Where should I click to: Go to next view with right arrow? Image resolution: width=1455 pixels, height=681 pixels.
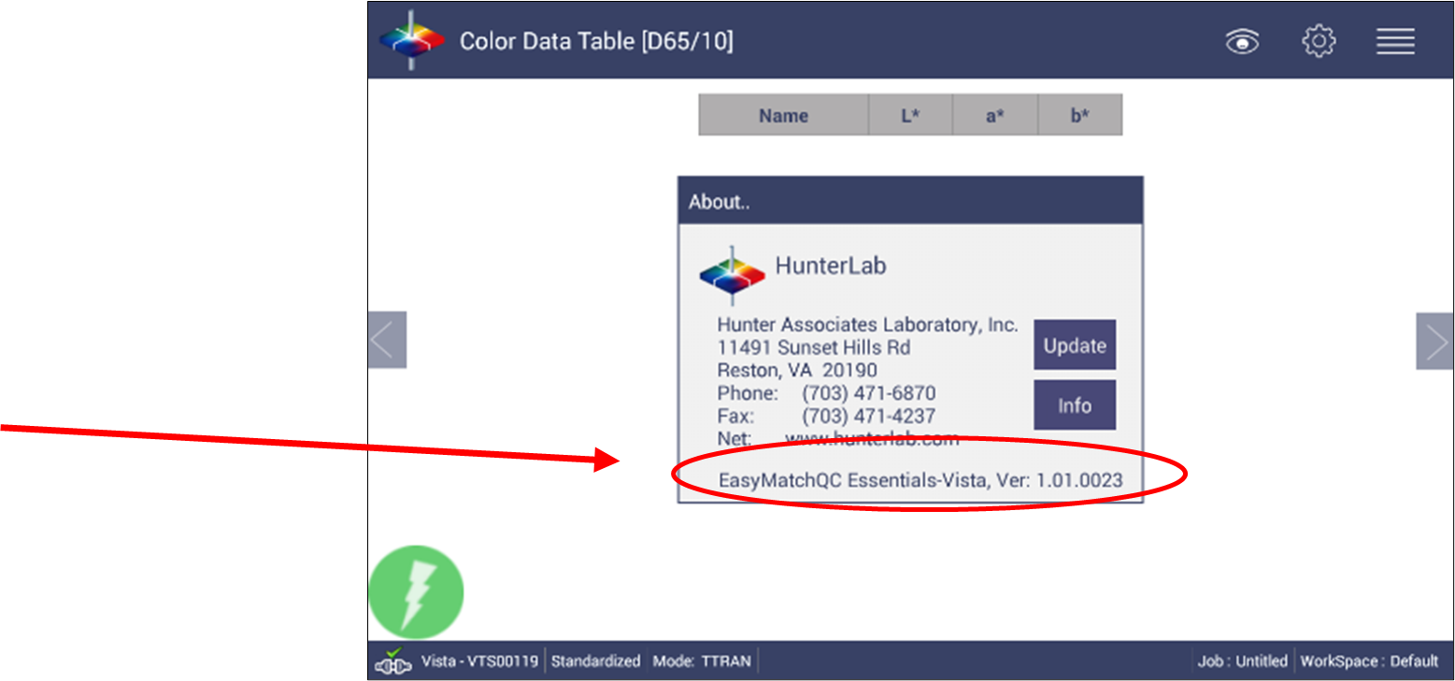tap(1434, 340)
